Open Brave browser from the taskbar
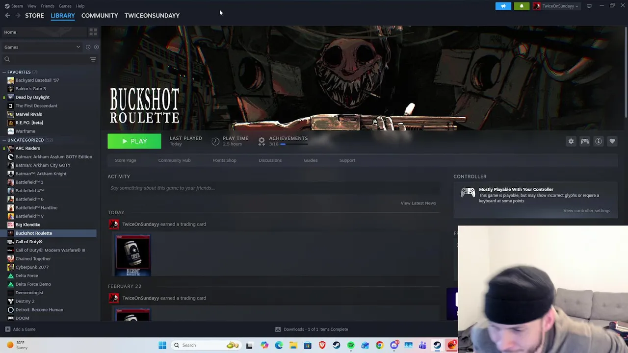628x353 pixels. click(x=322, y=345)
